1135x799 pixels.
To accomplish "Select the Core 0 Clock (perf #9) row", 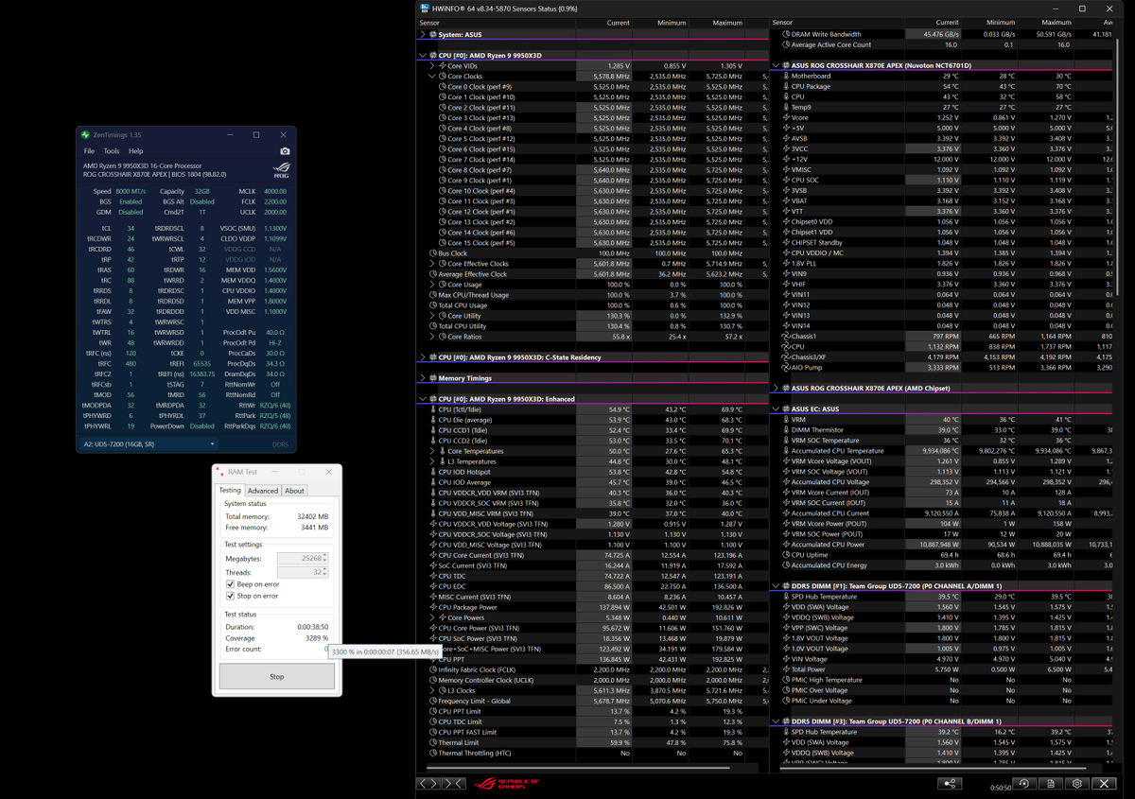I will coord(593,87).
